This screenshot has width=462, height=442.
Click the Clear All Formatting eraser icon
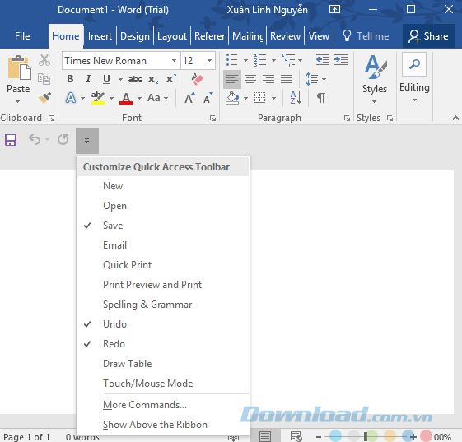pyautogui.click(x=197, y=79)
